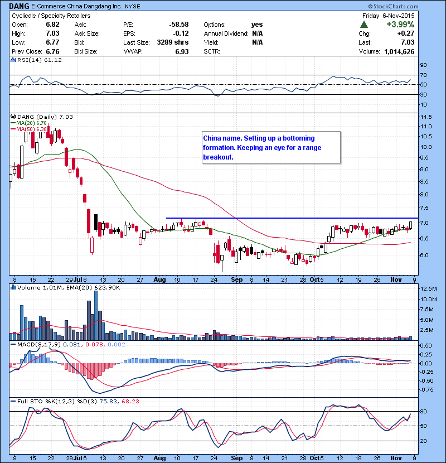Click the Annual Dividend label
This screenshot has height=463, width=446.
tap(226, 33)
